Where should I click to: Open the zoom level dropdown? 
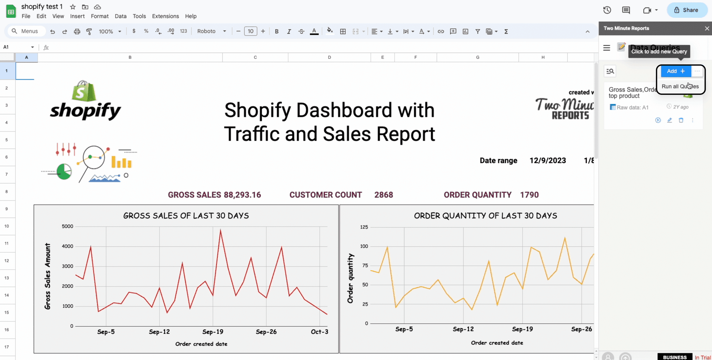pos(110,31)
